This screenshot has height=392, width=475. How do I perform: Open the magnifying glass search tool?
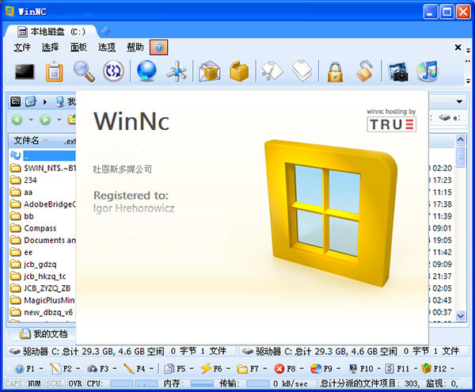(84, 71)
